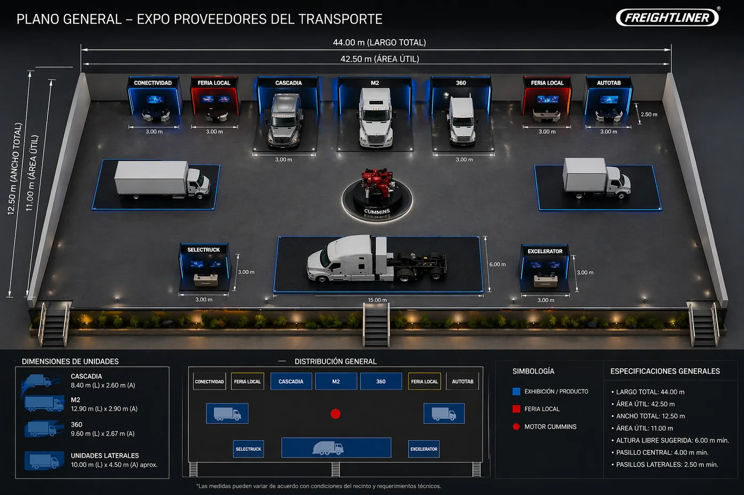The height and width of the screenshot is (495, 744).
Task: Click the left box truck icon in Distribución General
Action: pyautogui.click(x=227, y=413)
